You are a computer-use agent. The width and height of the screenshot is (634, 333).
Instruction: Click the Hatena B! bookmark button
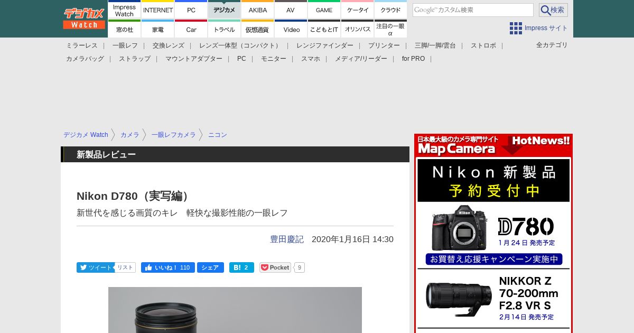pos(241,267)
